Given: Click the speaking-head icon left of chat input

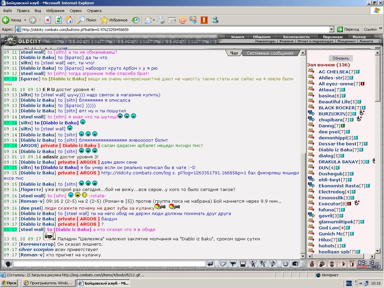Looking at the screenshot, I should coord(8,264).
